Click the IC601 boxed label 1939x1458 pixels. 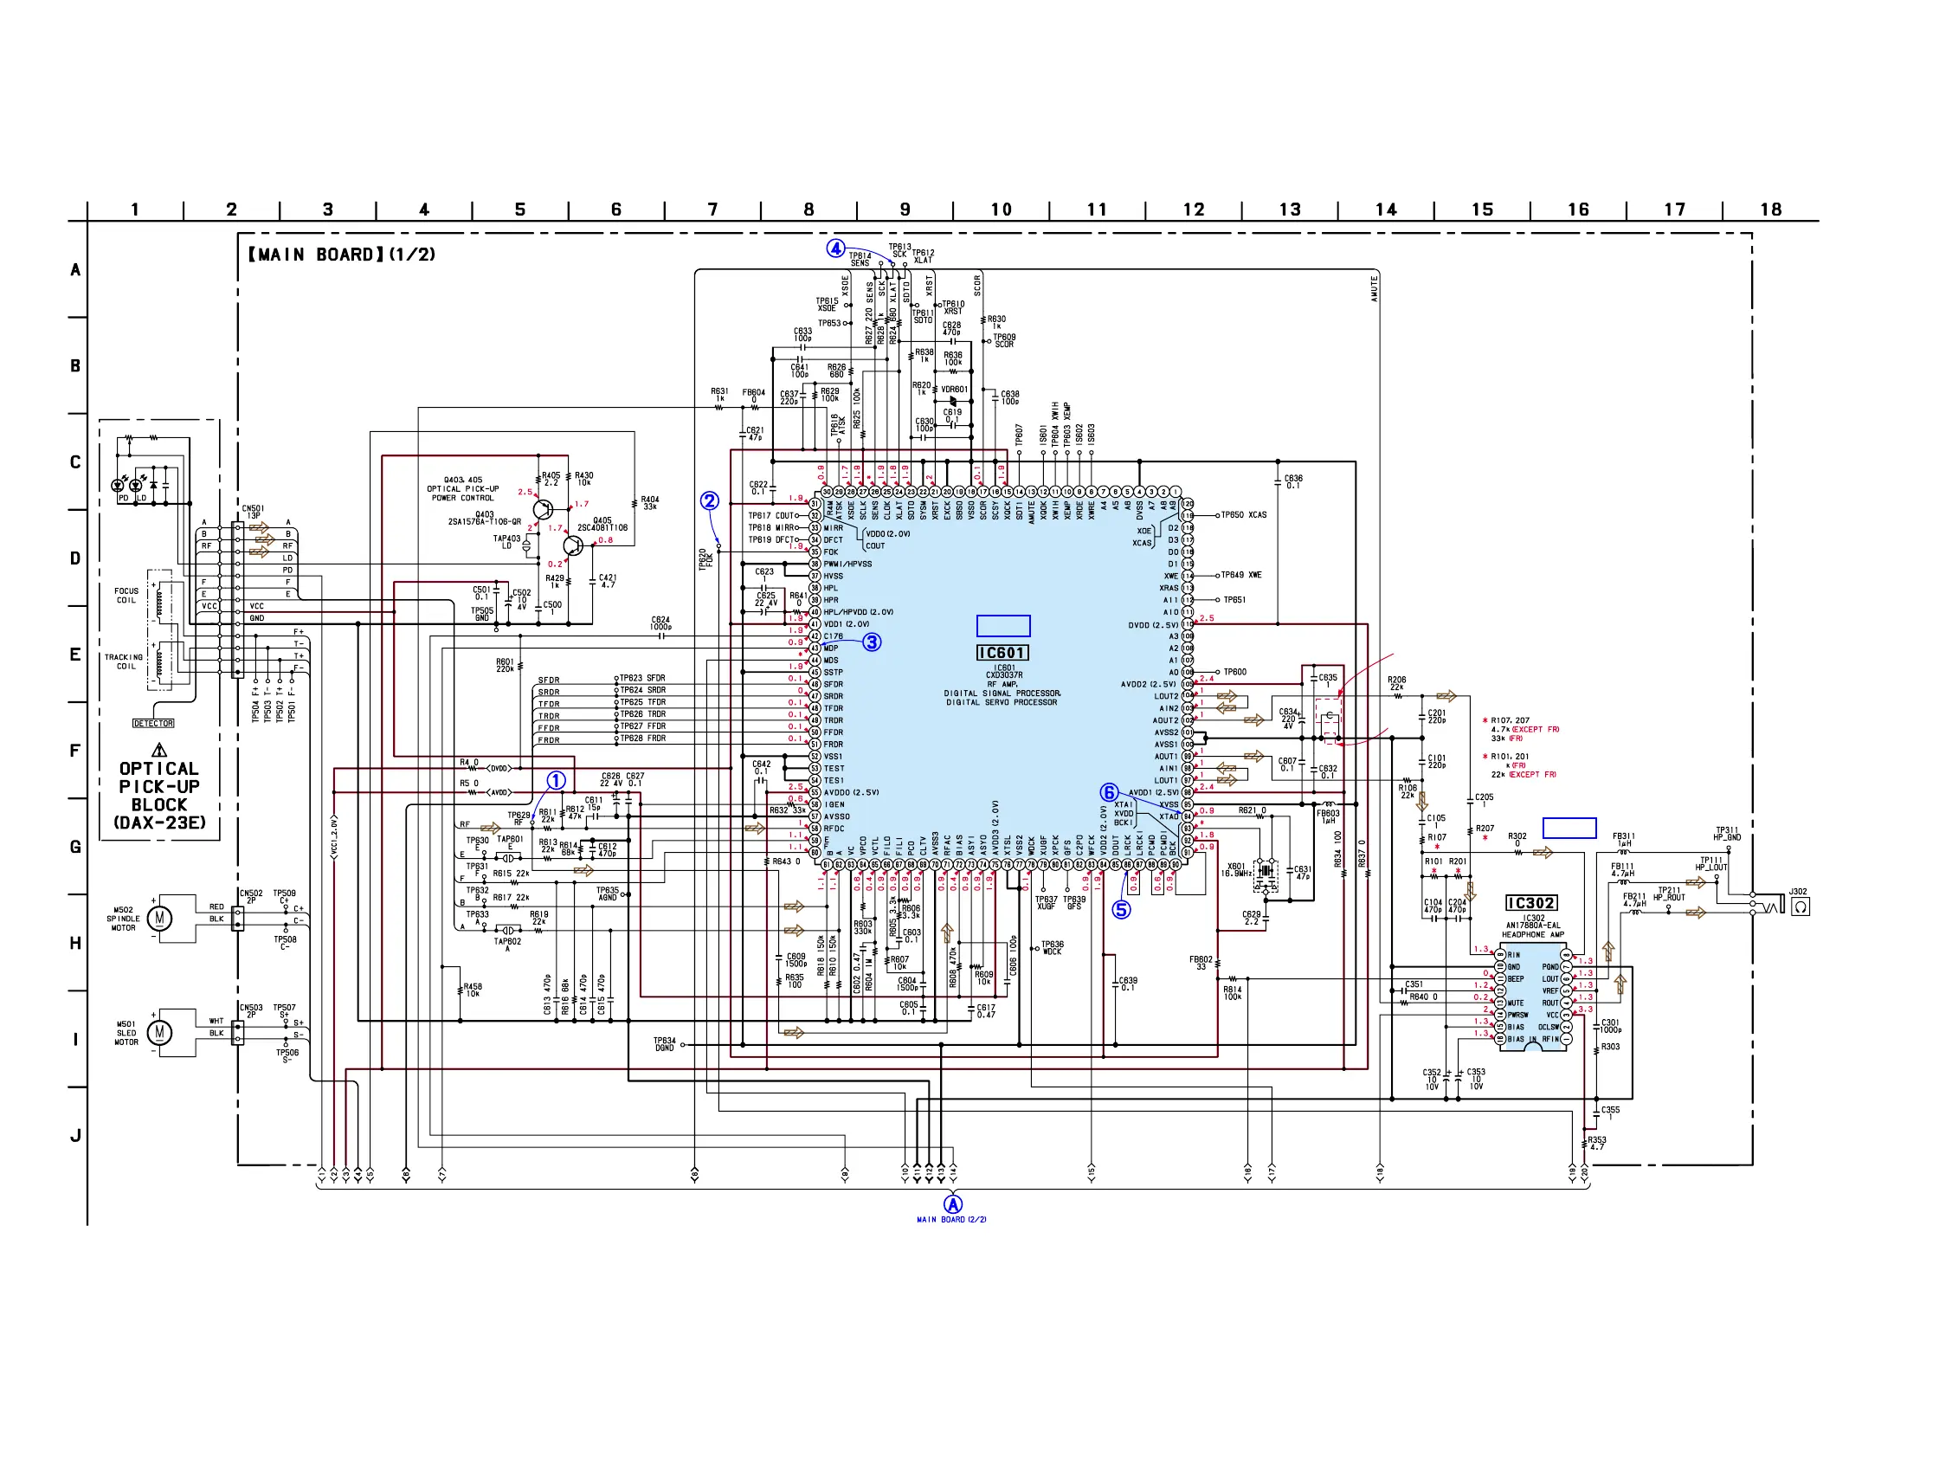pyautogui.click(x=1002, y=653)
